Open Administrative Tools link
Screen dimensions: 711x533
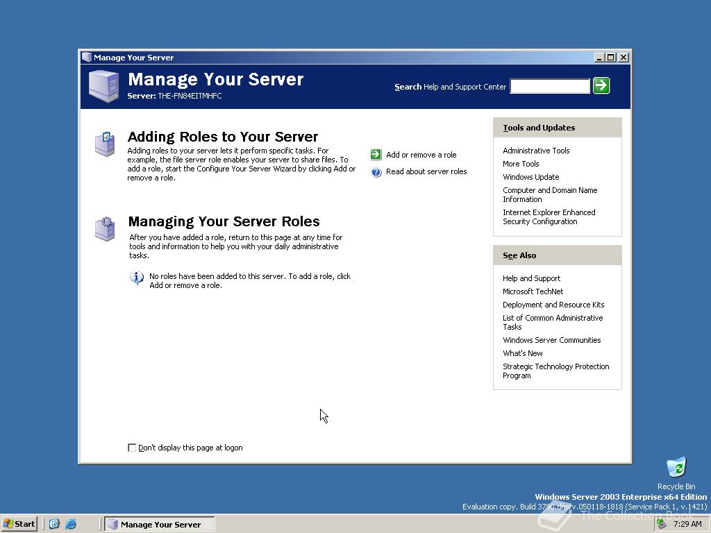[536, 151]
